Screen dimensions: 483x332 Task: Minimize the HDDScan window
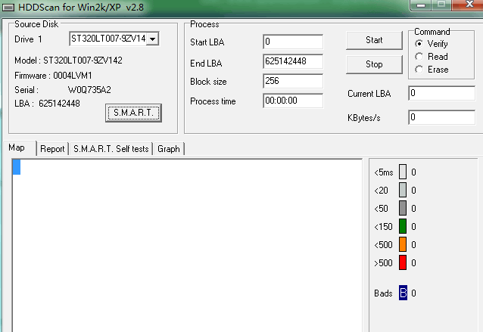tap(421, 5)
